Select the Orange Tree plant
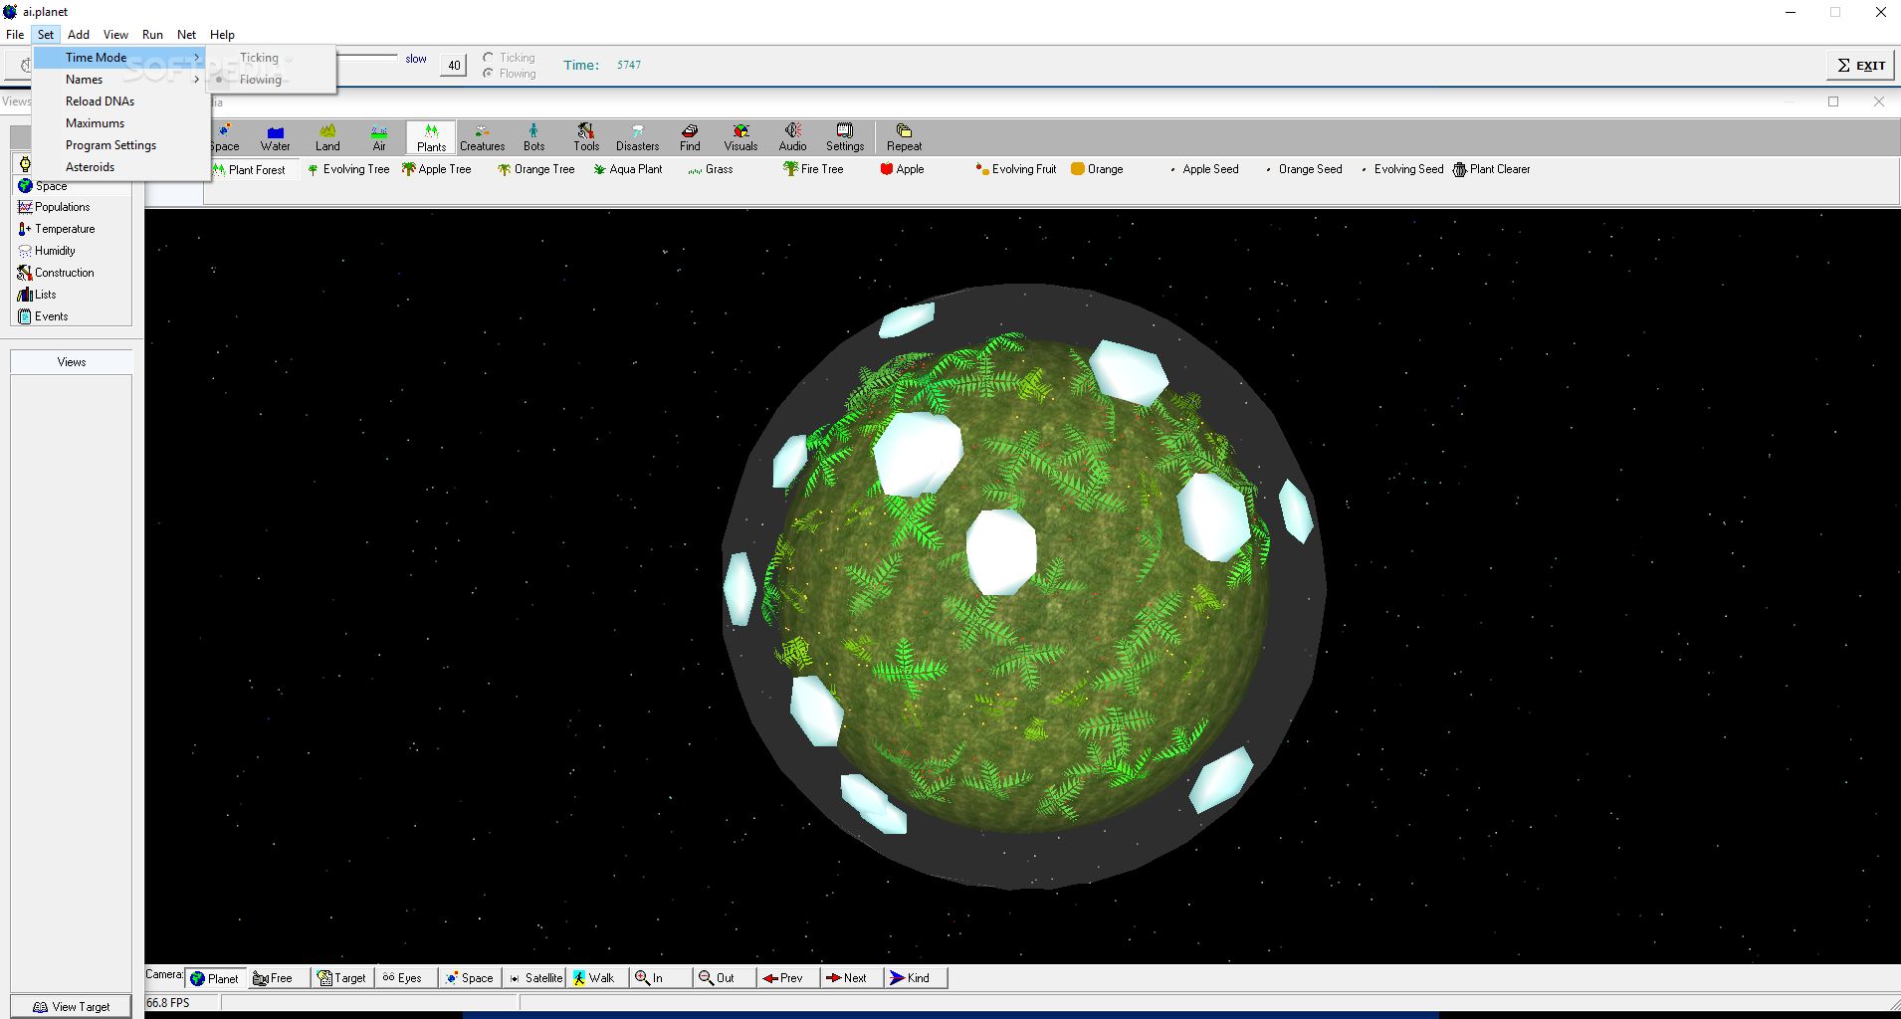Screen dimensions: 1901x1019 [x=536, y=170]
